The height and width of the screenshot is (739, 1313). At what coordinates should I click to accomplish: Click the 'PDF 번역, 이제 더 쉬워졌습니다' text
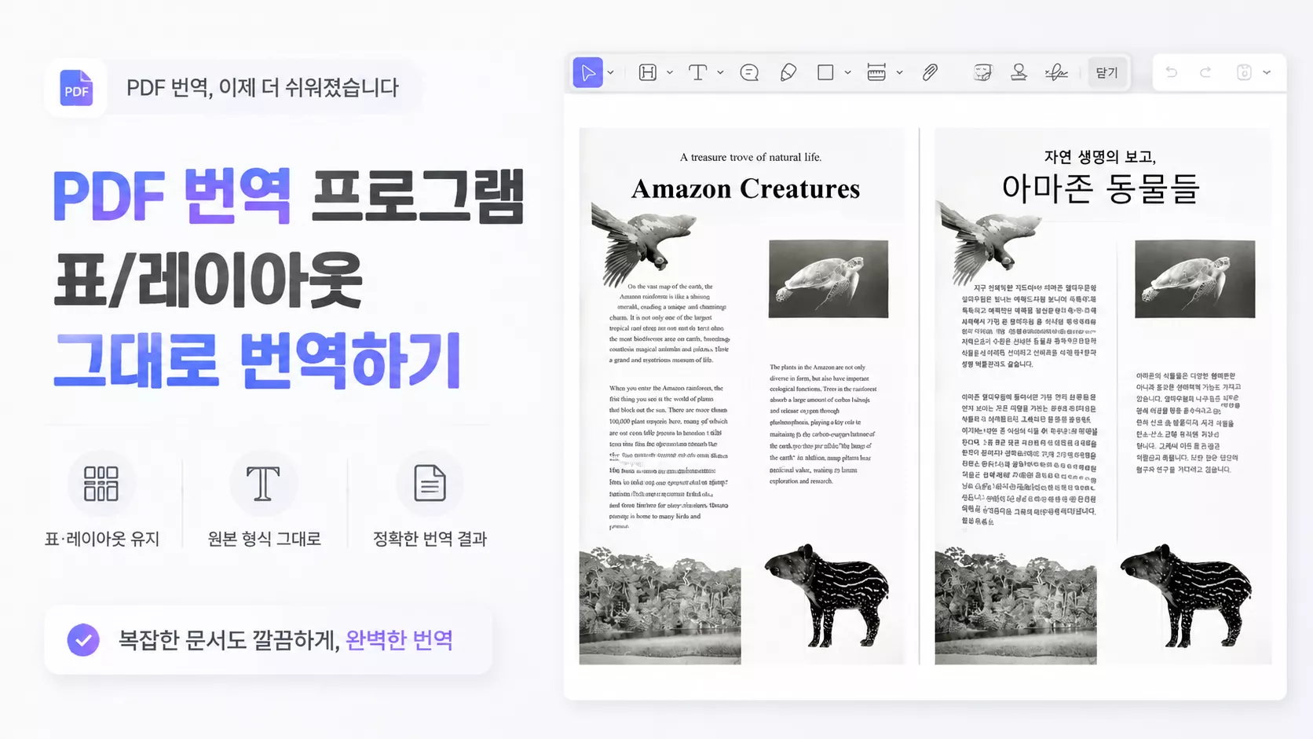263,87
